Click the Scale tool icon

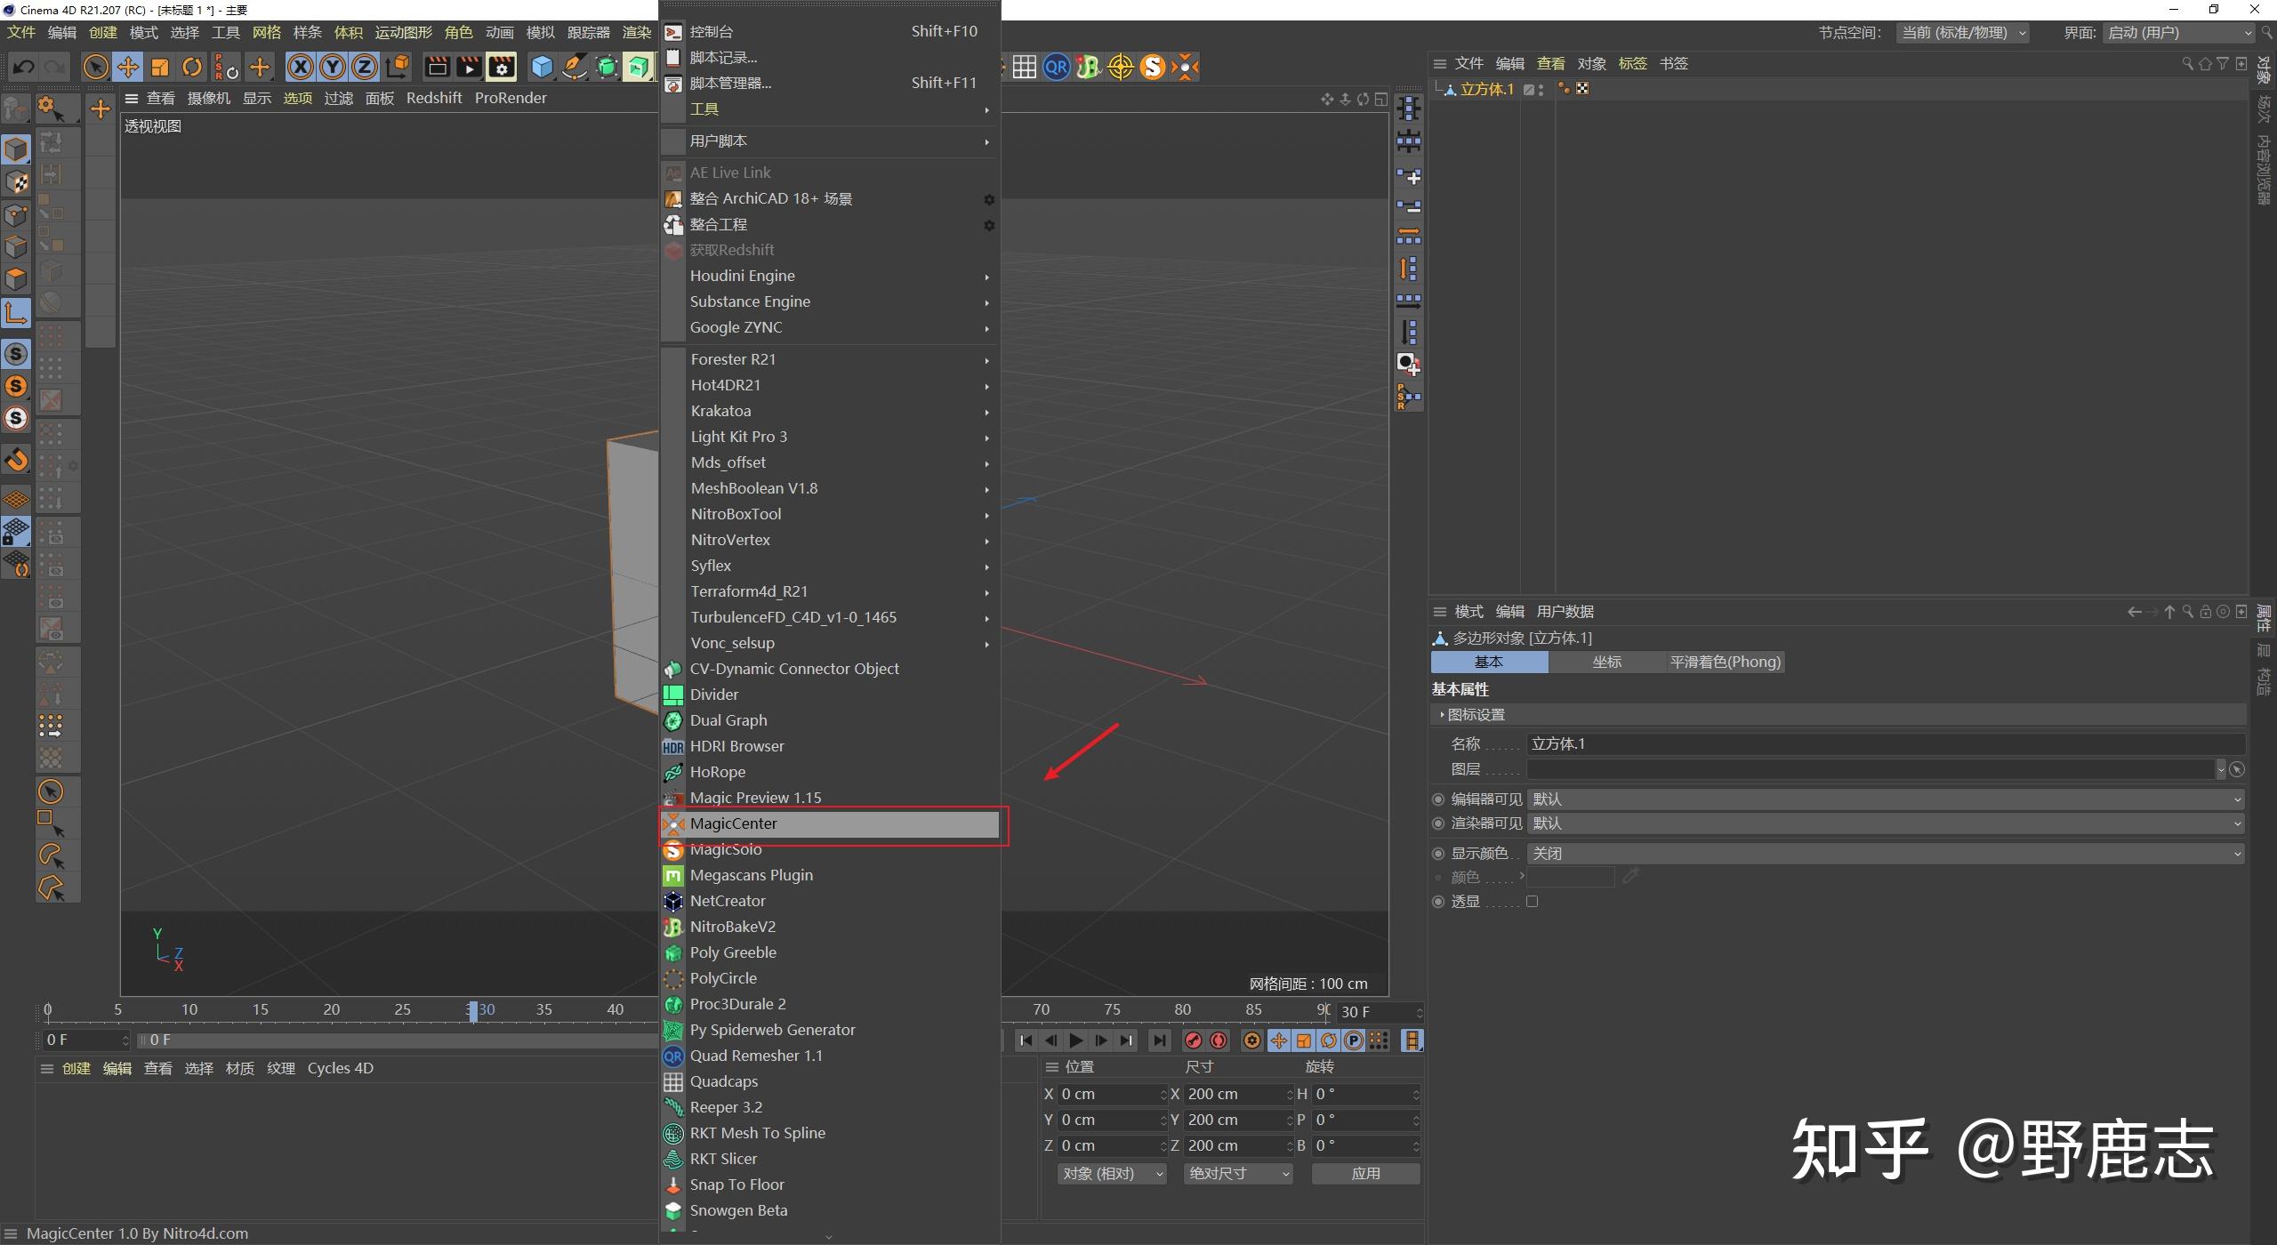(160, 67)
